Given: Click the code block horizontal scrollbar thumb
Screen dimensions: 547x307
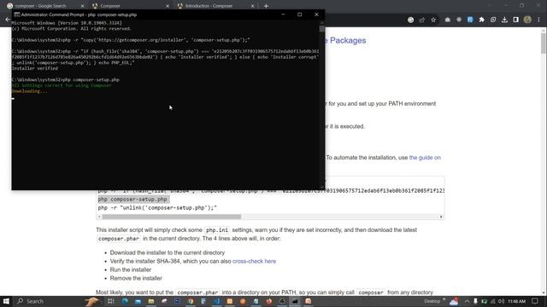Looking at the screenshot, I should 171,217.
